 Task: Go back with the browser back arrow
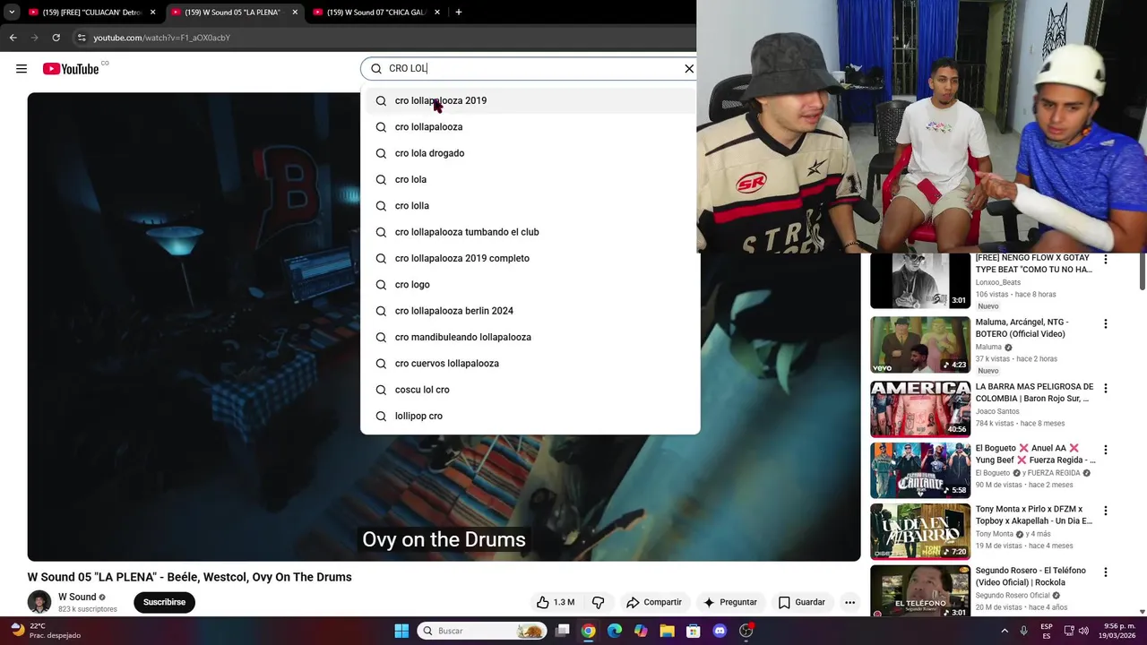point(13,38)
